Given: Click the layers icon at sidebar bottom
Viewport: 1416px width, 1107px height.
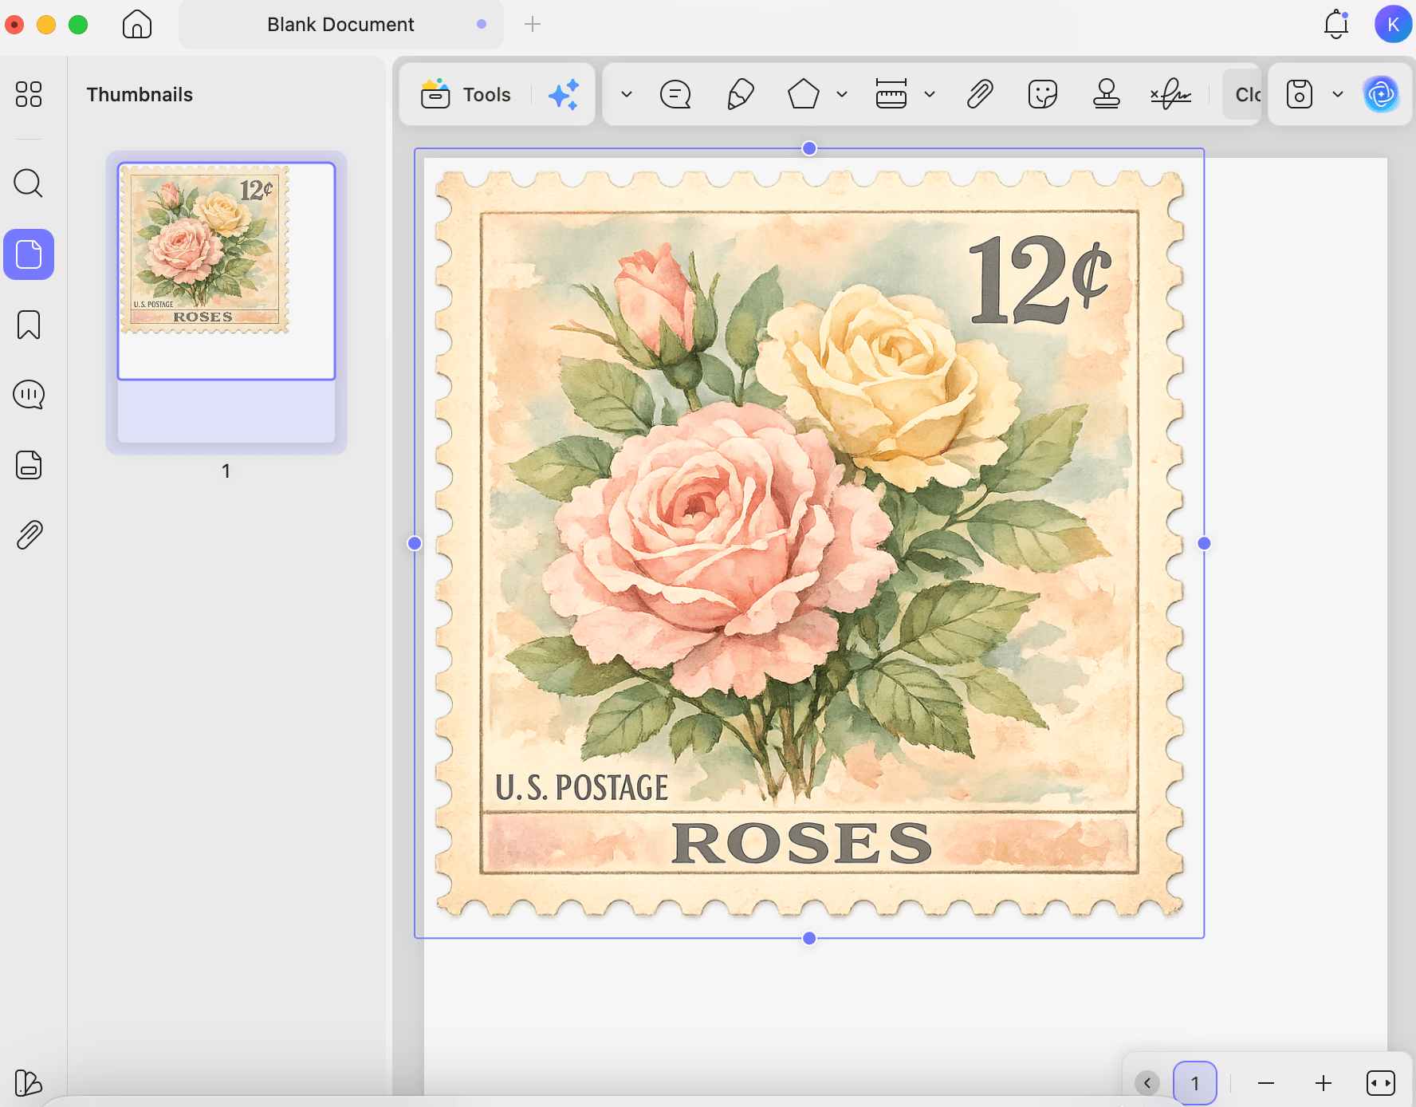Looking at the screenshot, I should [29, 1082].
